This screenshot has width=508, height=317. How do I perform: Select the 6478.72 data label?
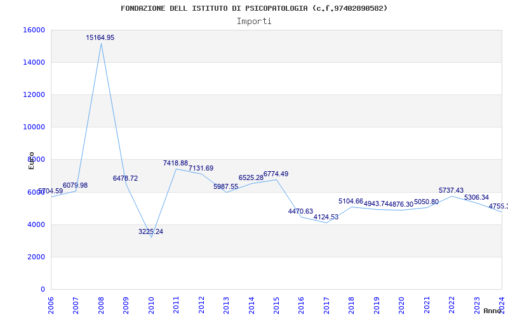coord(125,179)
